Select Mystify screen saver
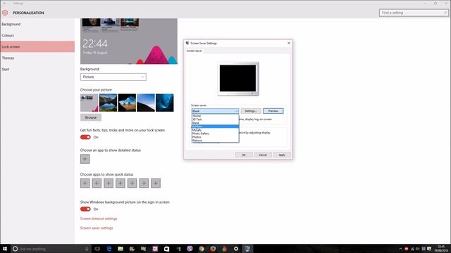451x253 pixels. coord(215,130)
